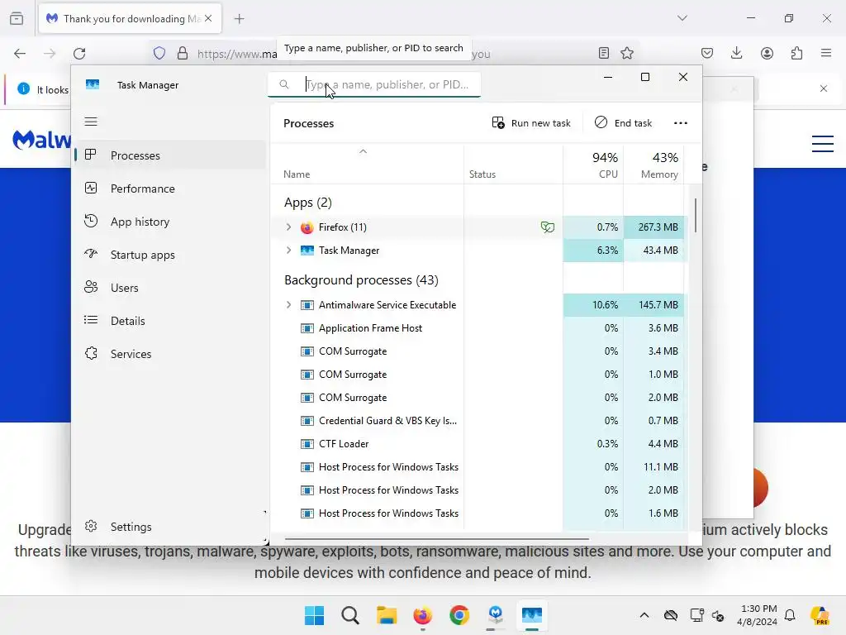Open App history page

click(170, 222)
